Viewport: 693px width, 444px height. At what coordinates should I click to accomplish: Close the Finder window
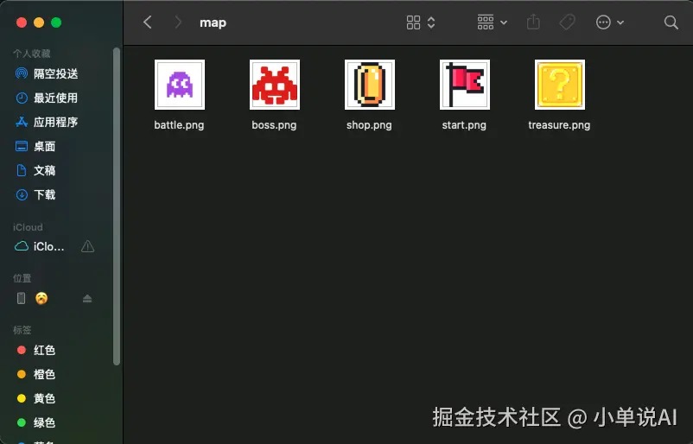22,22
